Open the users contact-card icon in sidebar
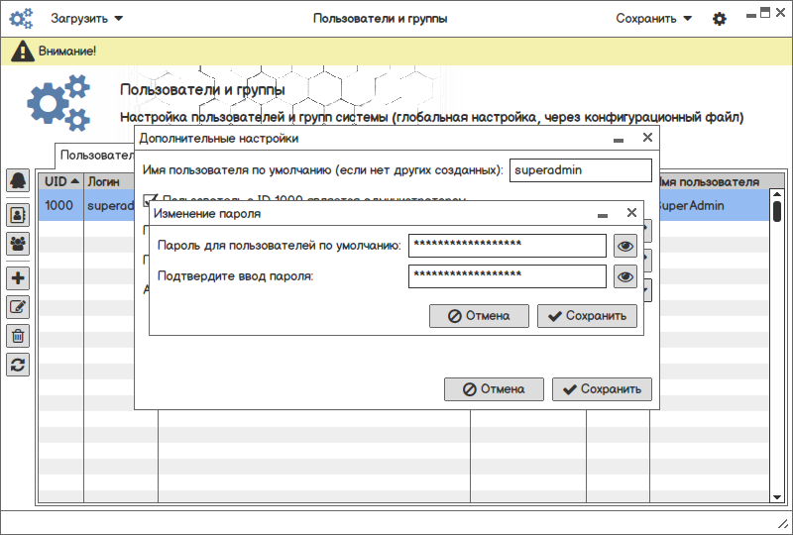 coord(18,213)
